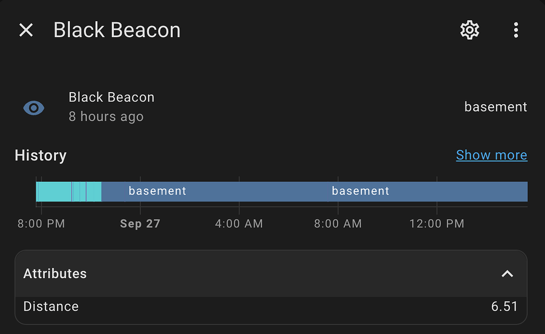Collapse the Attributes section chevron
Image resolution: width=545 pixels, height=334 pixels.
click(507, 274)
